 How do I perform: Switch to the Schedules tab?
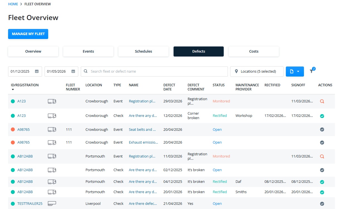(x=143, y=51)
